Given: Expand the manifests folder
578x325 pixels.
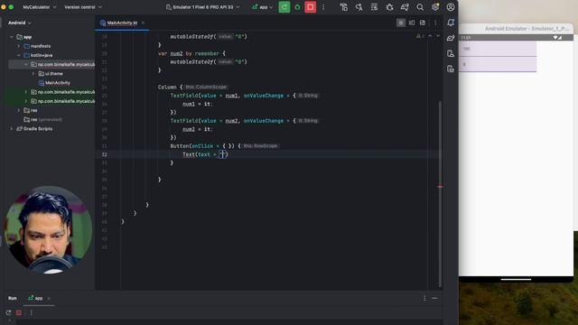Looking at the screenshot, I should click(19, 46).
